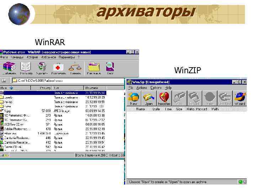This screenshot has height=192, width=256.
Task: Open the Команды menu in WinRAR
Action: [17, 57]
